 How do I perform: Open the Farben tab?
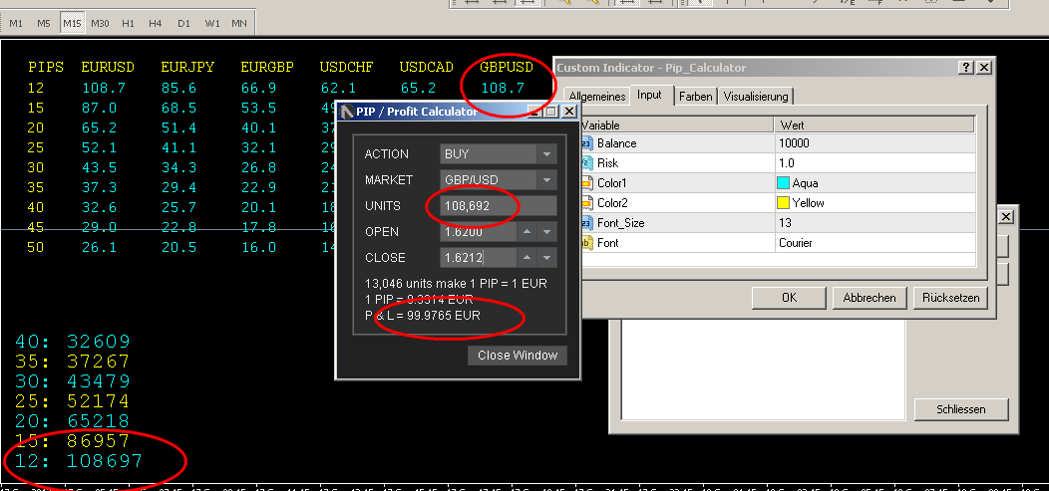click(x=696, y=97)
